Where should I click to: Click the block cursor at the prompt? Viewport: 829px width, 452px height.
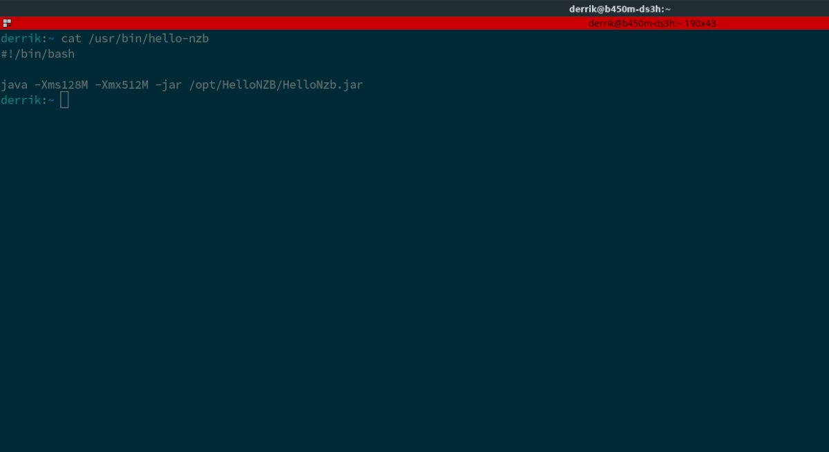[x=64, y=100]
